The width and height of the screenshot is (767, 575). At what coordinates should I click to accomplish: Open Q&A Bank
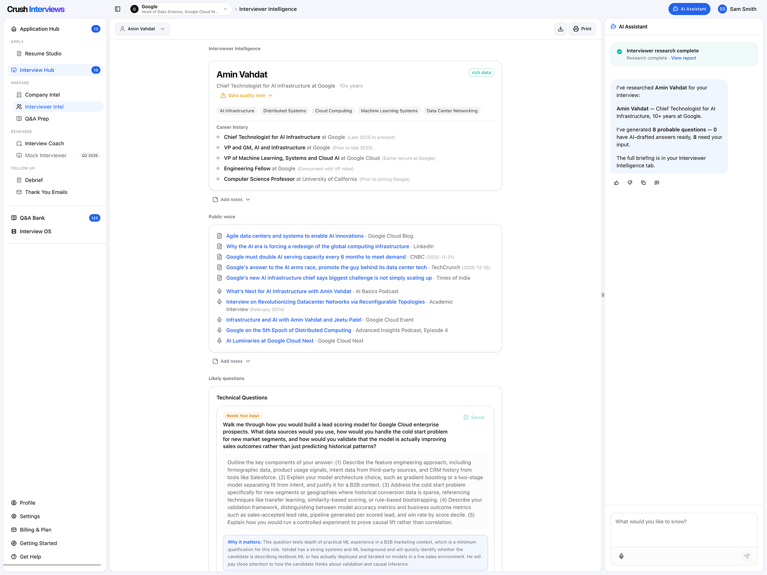click(55, 218)
